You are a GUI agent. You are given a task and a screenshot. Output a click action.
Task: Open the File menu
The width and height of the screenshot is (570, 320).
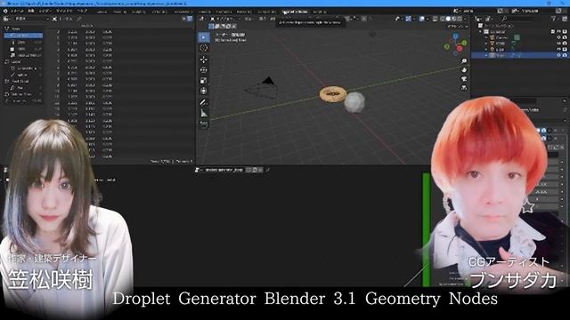pyautogui.click(x=17, y=12)
